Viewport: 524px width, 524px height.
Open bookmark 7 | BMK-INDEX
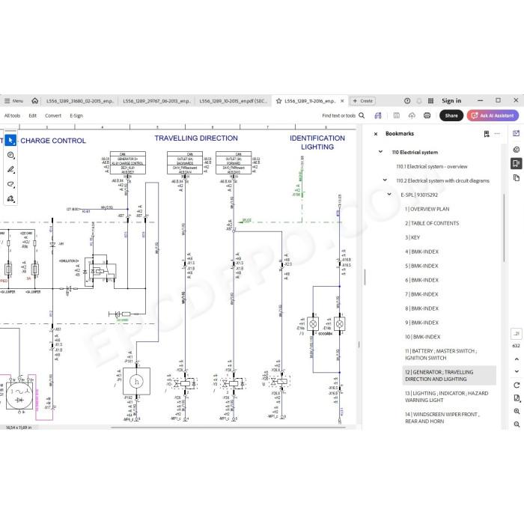(421, 294)
